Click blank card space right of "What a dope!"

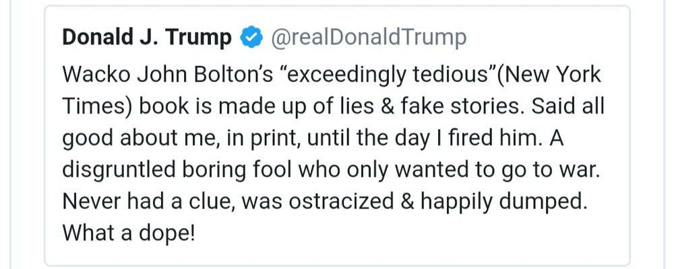(404, 233)
